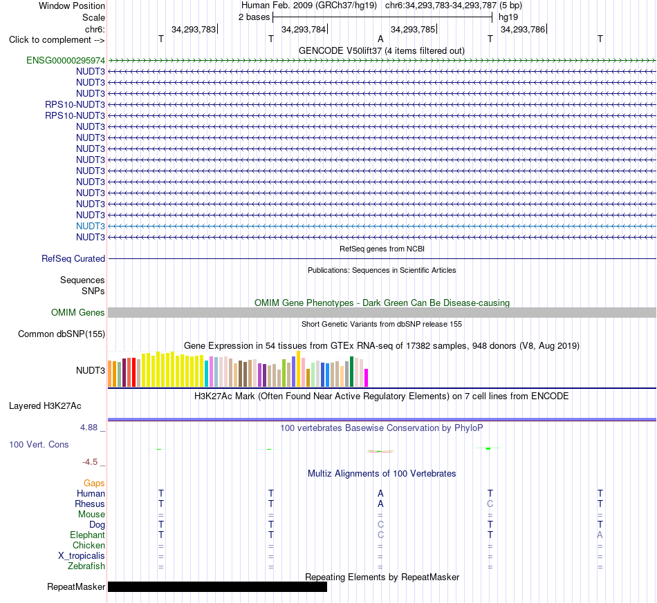The image size is (657, 603).
Task: Select the Zebrafish species label
Action: click(x=86, y=566)
